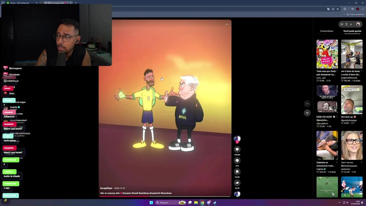
Task: Open options for 'Gabriela se emocionou' video
Action: [337, 163]
